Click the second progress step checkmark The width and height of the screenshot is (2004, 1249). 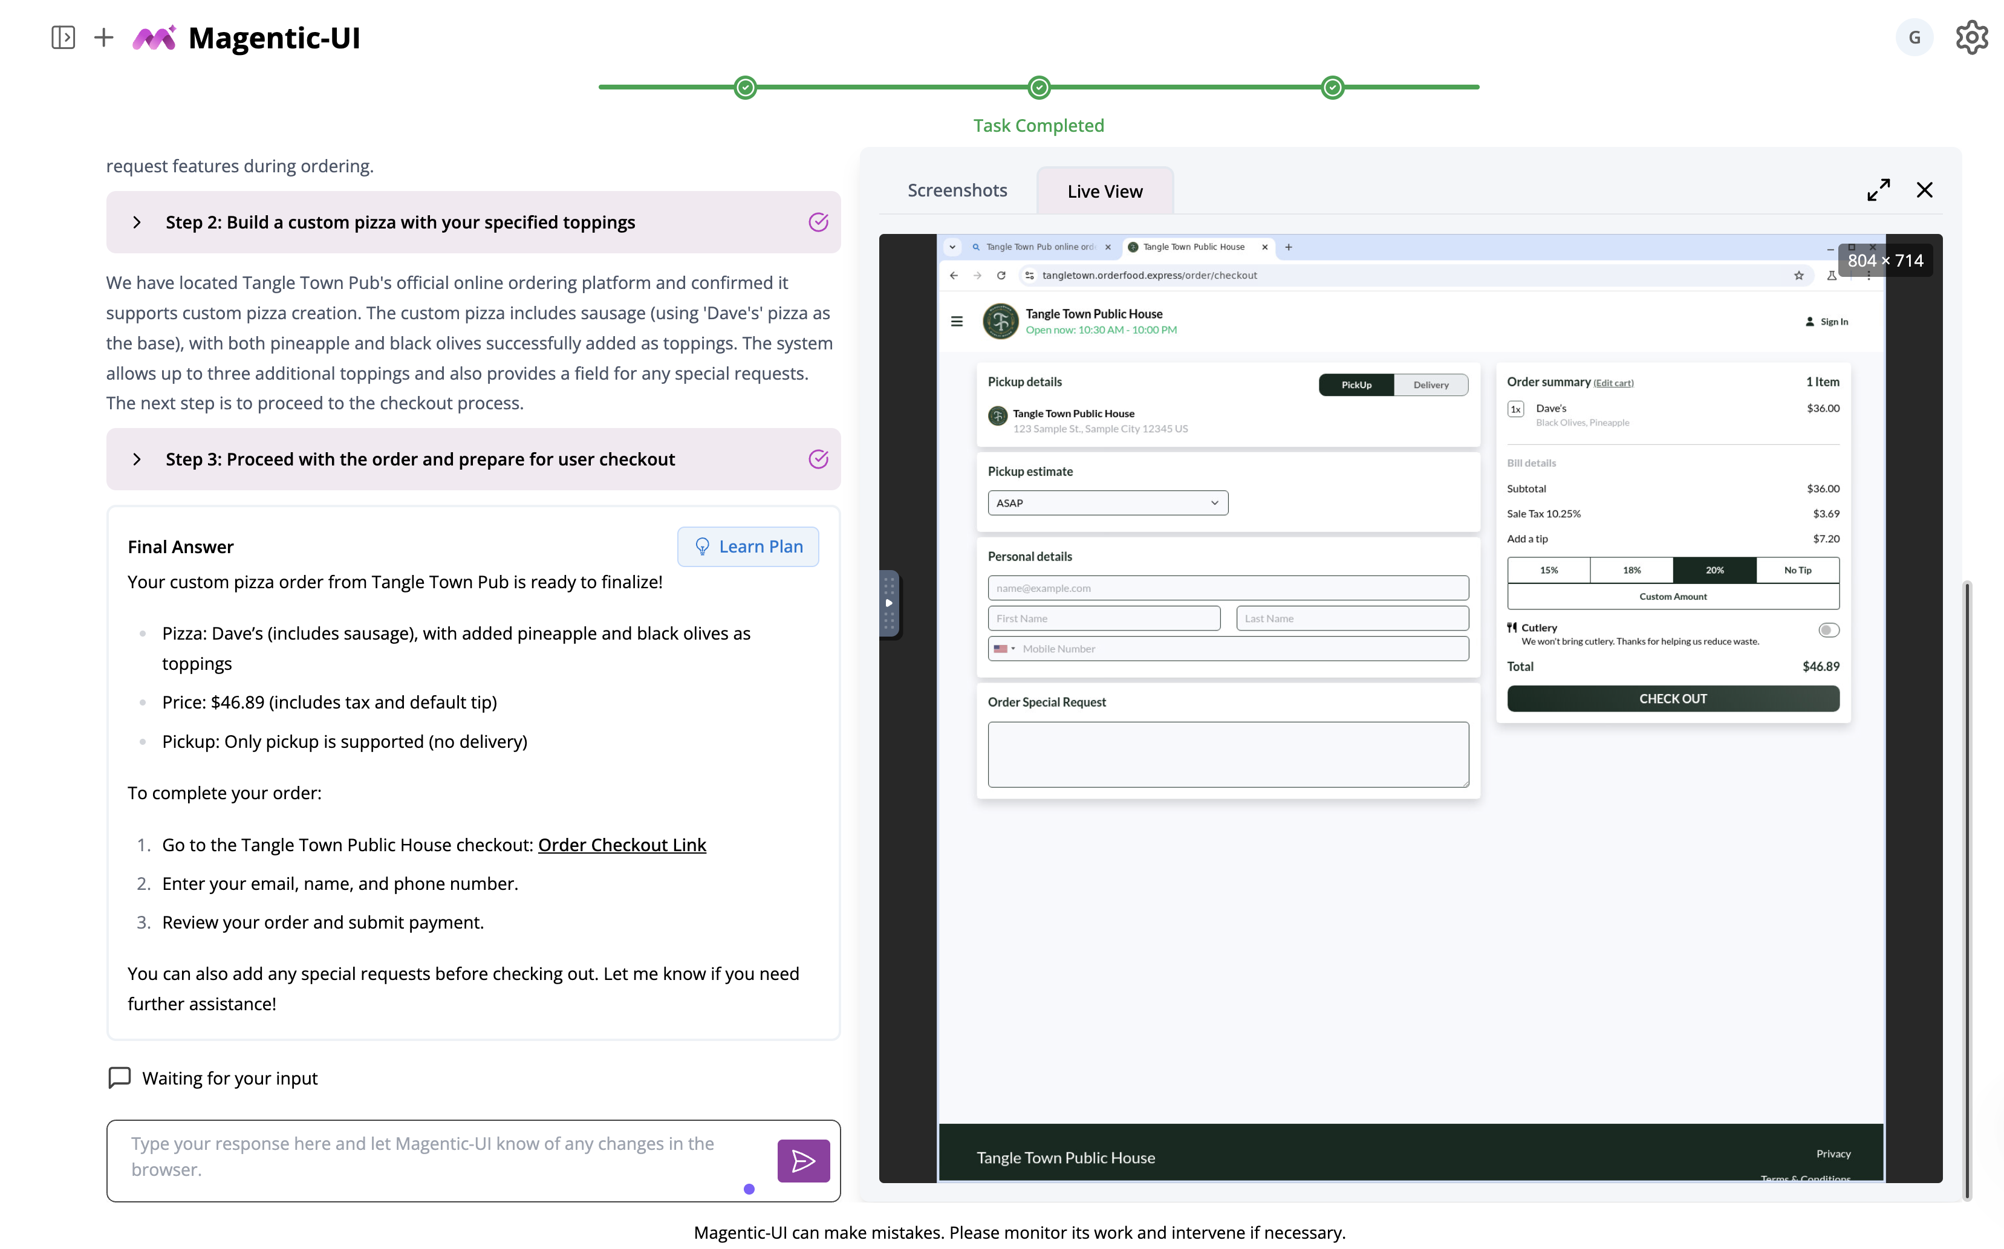click(x=1039, y=86)
